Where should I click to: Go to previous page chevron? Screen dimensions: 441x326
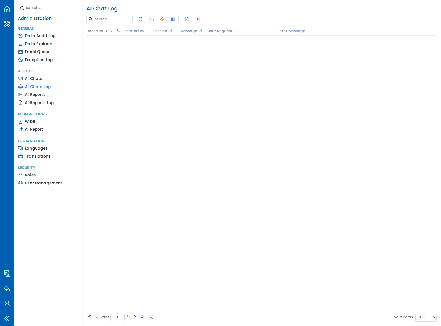pyautogui.click(x=97, y=317)
